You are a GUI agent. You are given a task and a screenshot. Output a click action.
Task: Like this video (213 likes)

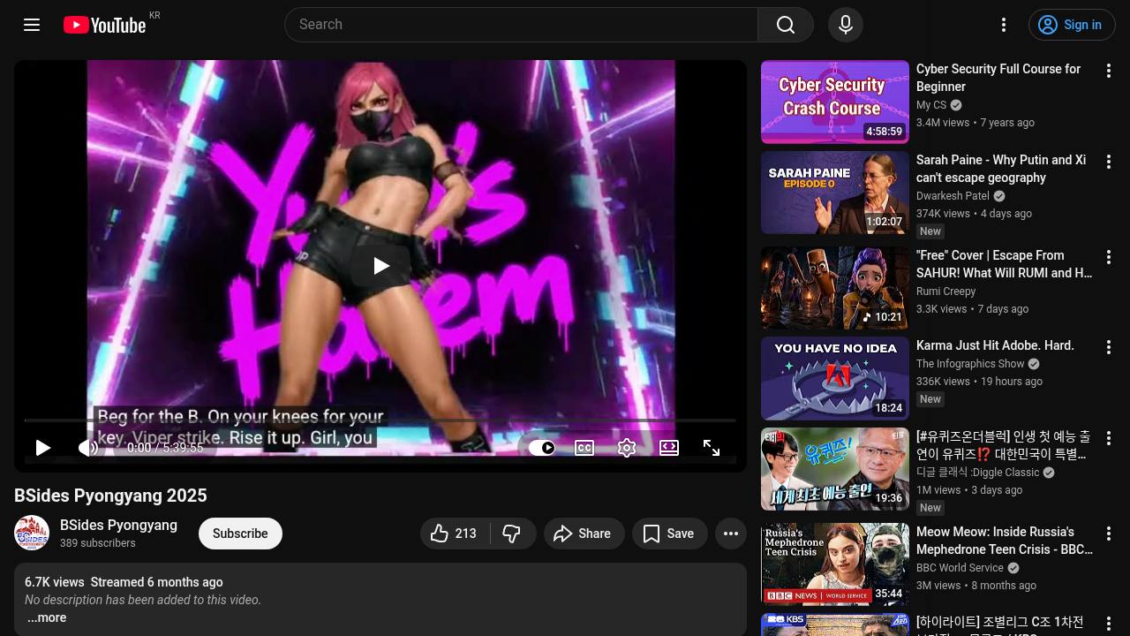click(455, 534)
